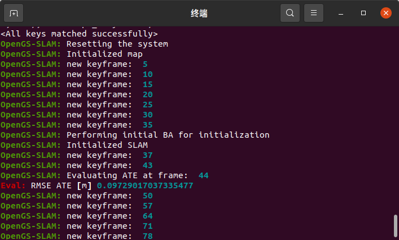This screenshot has height=240, width=399.
Task: Click the 终端 window title
Action: point(199,13)
